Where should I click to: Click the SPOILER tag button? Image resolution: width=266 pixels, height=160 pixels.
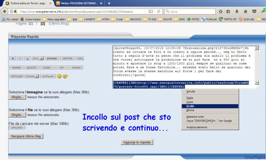pos(17,76)
